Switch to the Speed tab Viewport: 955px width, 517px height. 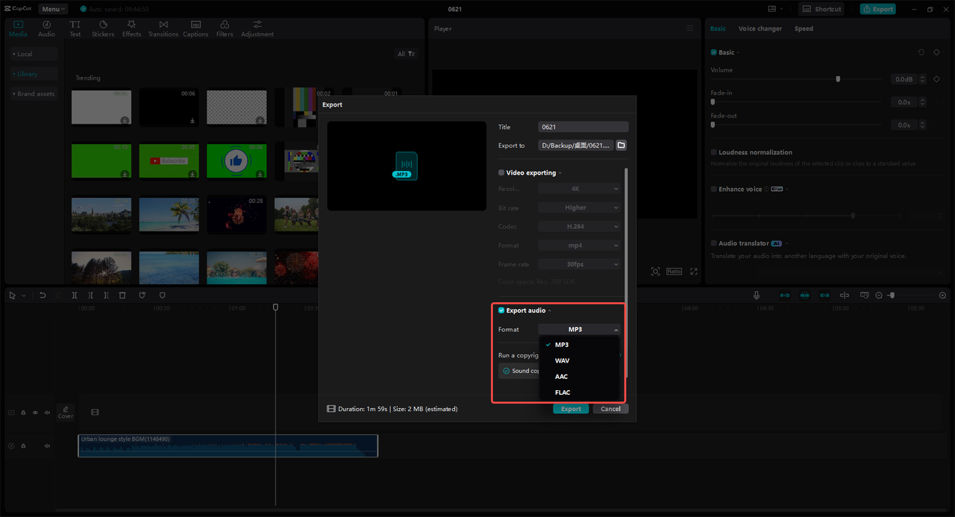pyautogui.click(x=804, y=28)
